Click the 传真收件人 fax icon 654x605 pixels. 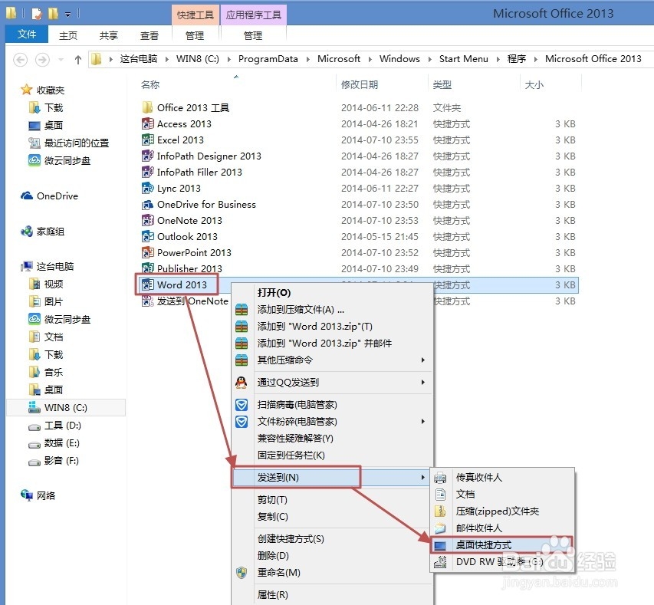(x=440, y=477)
